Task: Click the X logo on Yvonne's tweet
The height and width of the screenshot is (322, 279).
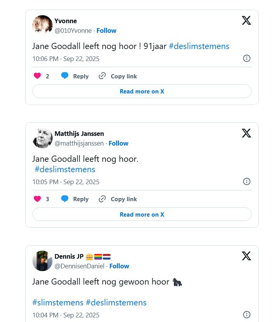Action: click(x=246, y=20)
